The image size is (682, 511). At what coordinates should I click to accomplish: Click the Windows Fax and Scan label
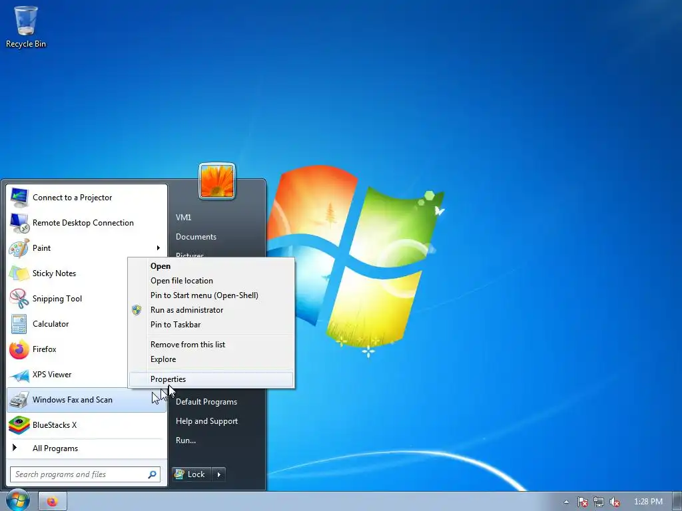(x=73, y=400)
